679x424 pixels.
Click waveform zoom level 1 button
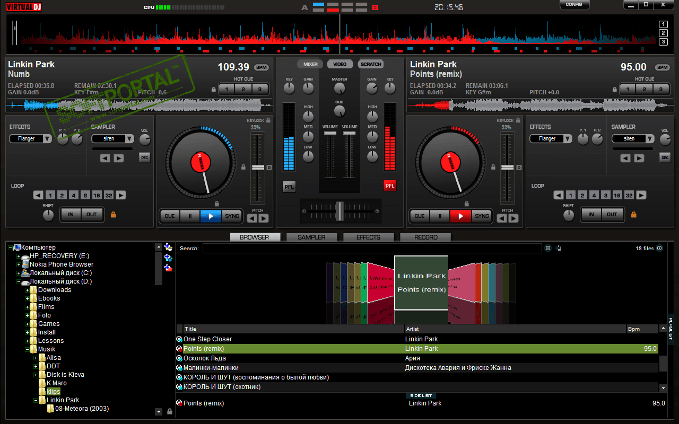click(x=663, y=24)
